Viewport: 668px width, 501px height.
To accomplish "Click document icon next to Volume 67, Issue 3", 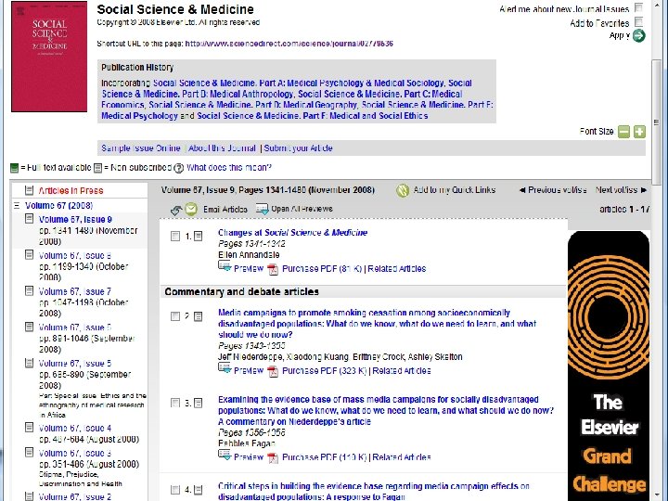I will point(29,453).
